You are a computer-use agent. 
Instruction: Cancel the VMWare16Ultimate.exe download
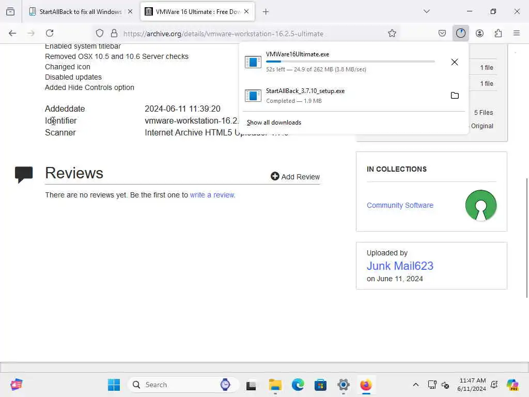pyautogui.click(x=455, y=62)
